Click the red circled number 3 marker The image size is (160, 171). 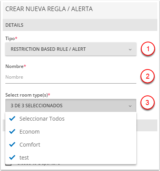(x=147, y=102)
